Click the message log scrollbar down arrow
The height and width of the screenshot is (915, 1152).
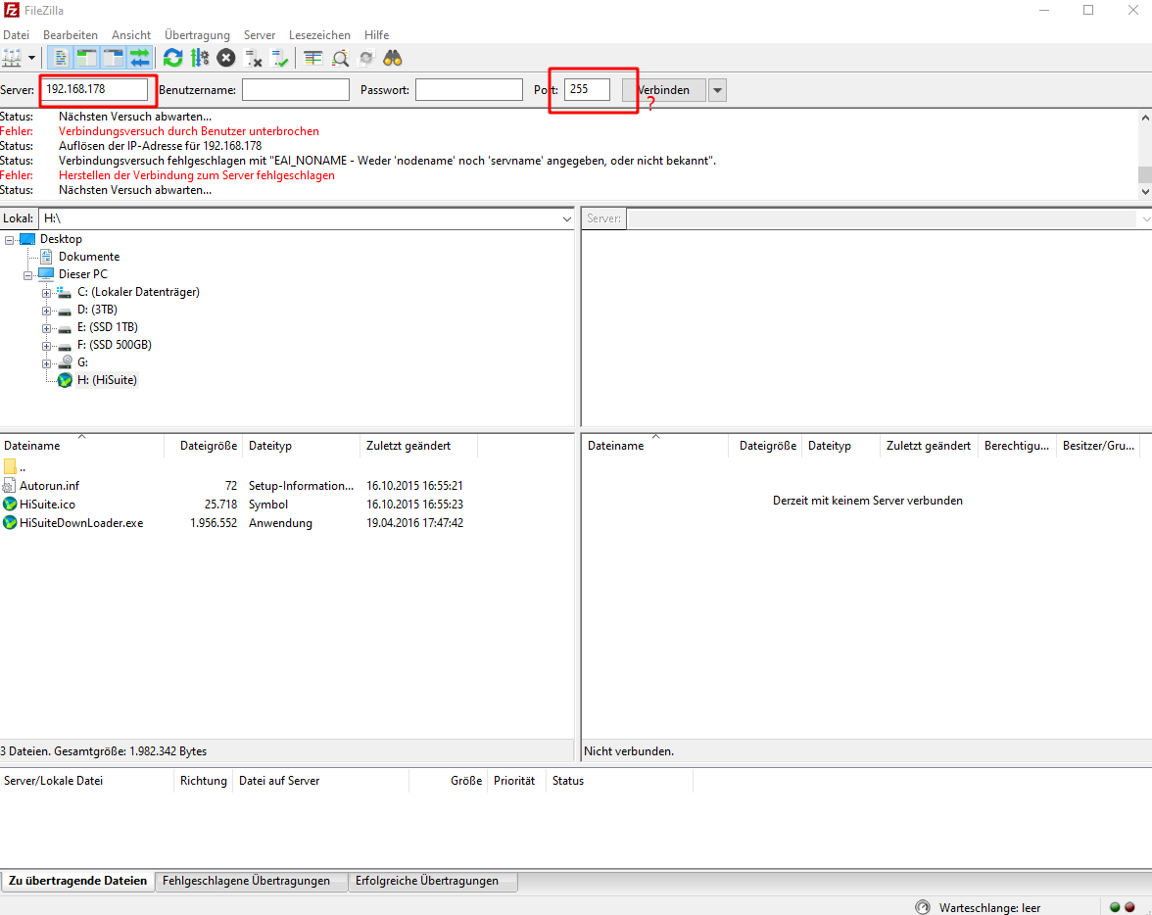point(1144,191)
